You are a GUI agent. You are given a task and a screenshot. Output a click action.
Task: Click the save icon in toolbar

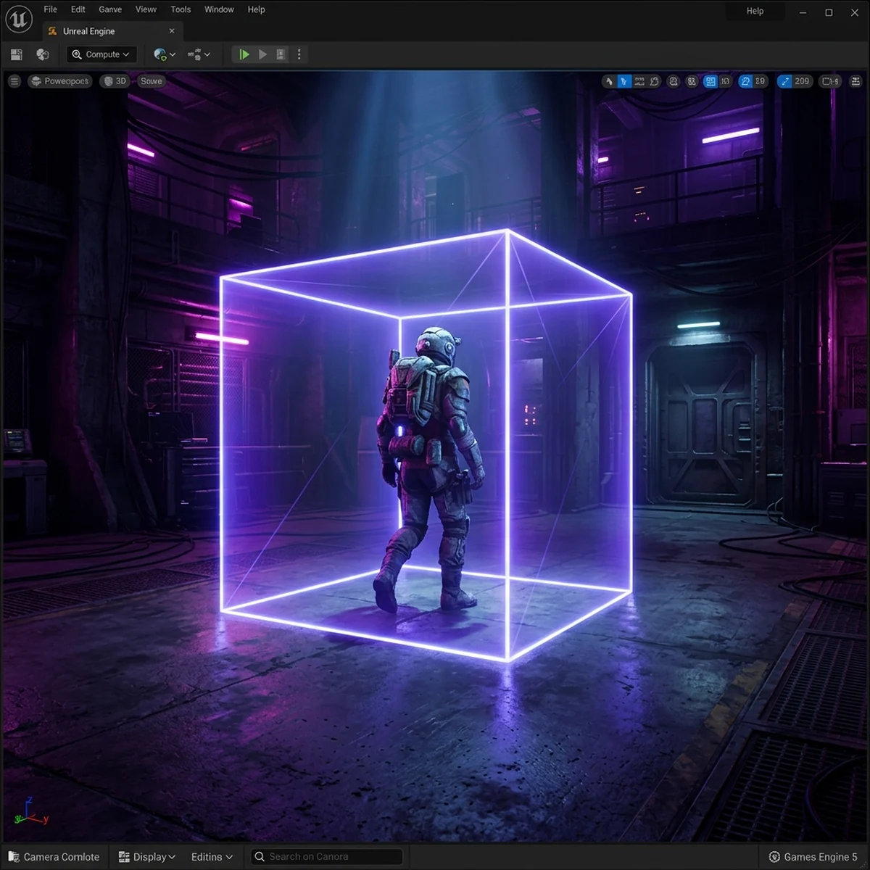(16, 54)
